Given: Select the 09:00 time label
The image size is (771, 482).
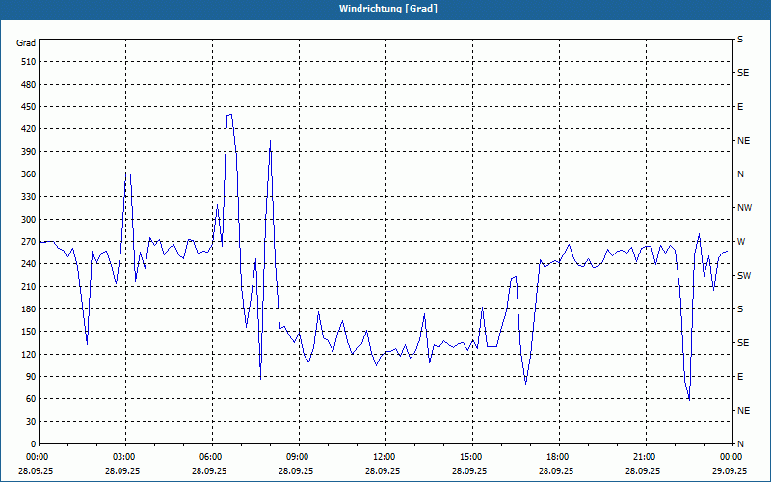Looking at the screenshot, I should point(296,457).
